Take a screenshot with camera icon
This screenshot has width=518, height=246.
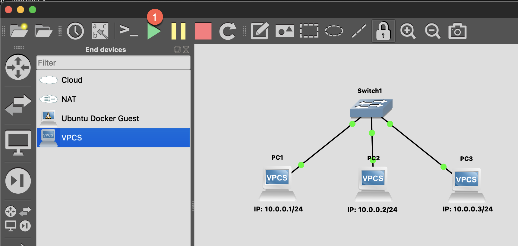[x=457, y=31]
